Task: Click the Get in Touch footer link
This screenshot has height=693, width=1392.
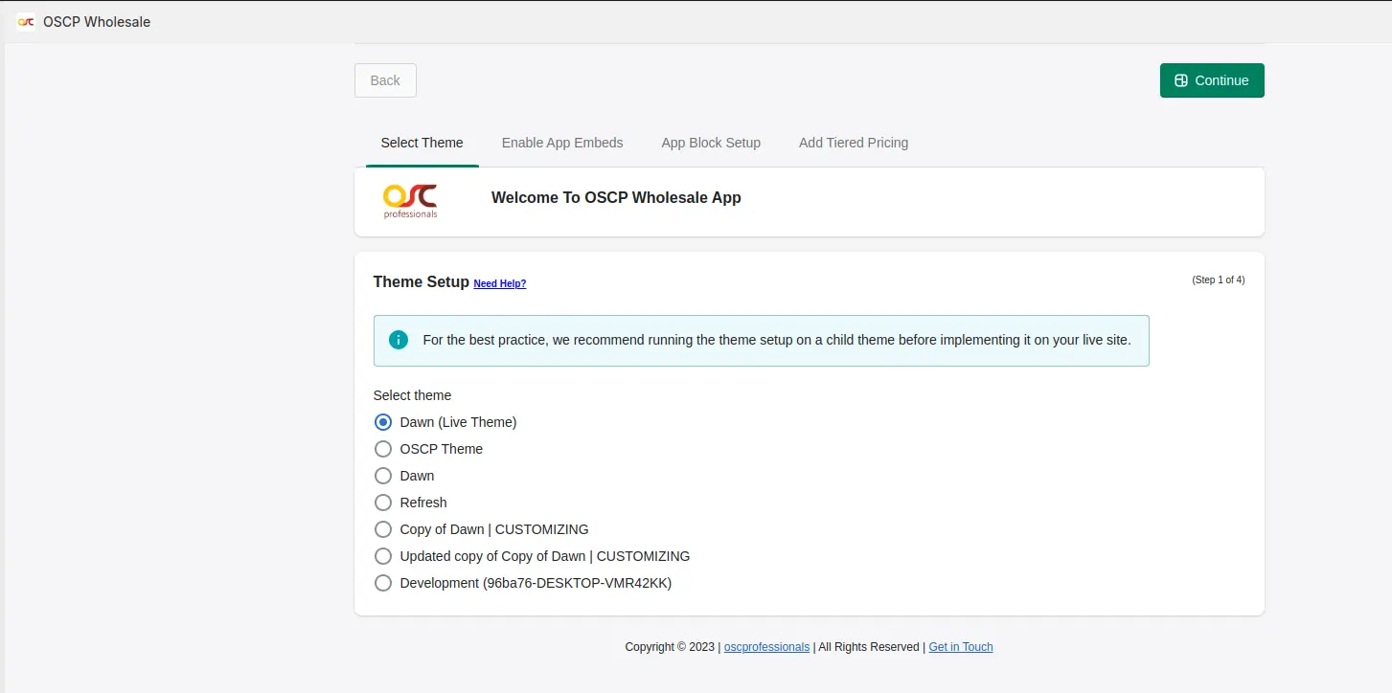Action: pyautogui.click(x=961, y=647)
